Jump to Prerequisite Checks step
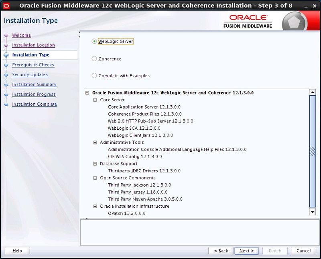321x259 pixels. pyautogui.click(x=33, y=65)
